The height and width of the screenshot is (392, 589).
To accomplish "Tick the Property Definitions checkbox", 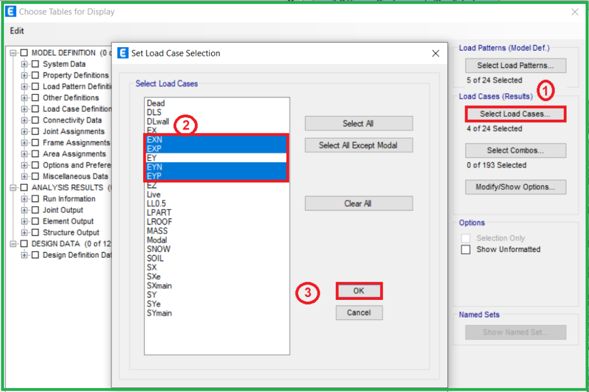I will pos(35,75).
